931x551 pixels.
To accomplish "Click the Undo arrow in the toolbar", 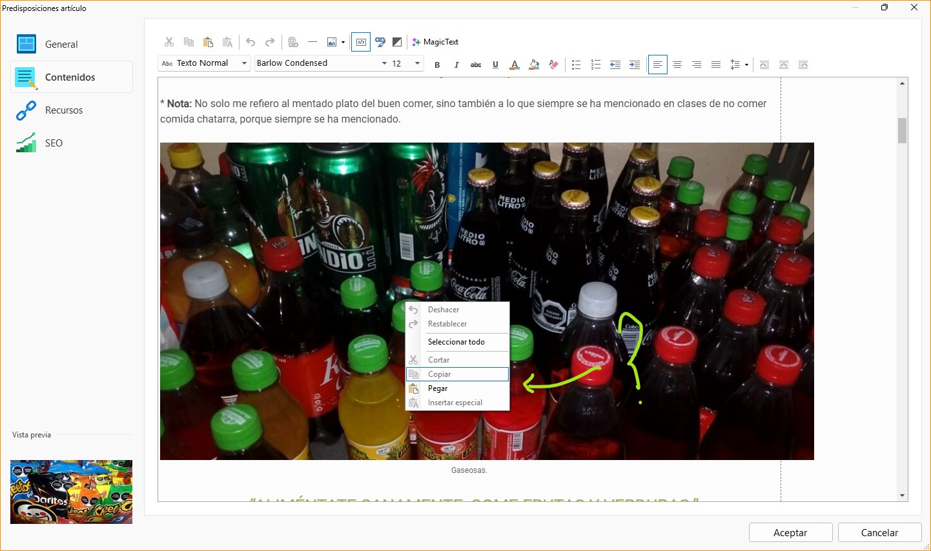I will [x=251, y=42].
